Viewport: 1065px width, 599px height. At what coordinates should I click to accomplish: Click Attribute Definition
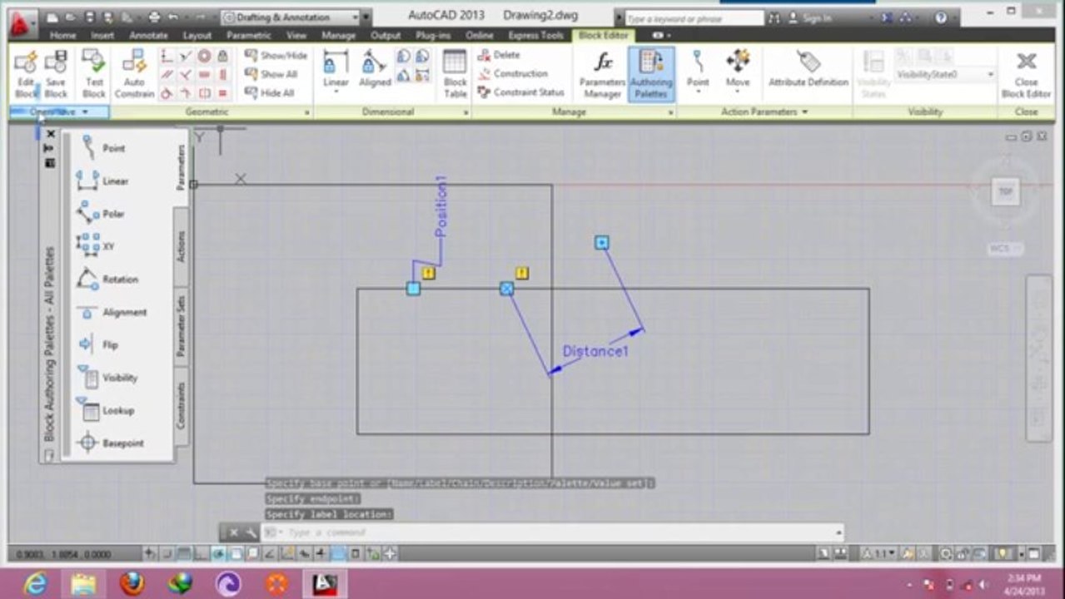tap(808, 69)
